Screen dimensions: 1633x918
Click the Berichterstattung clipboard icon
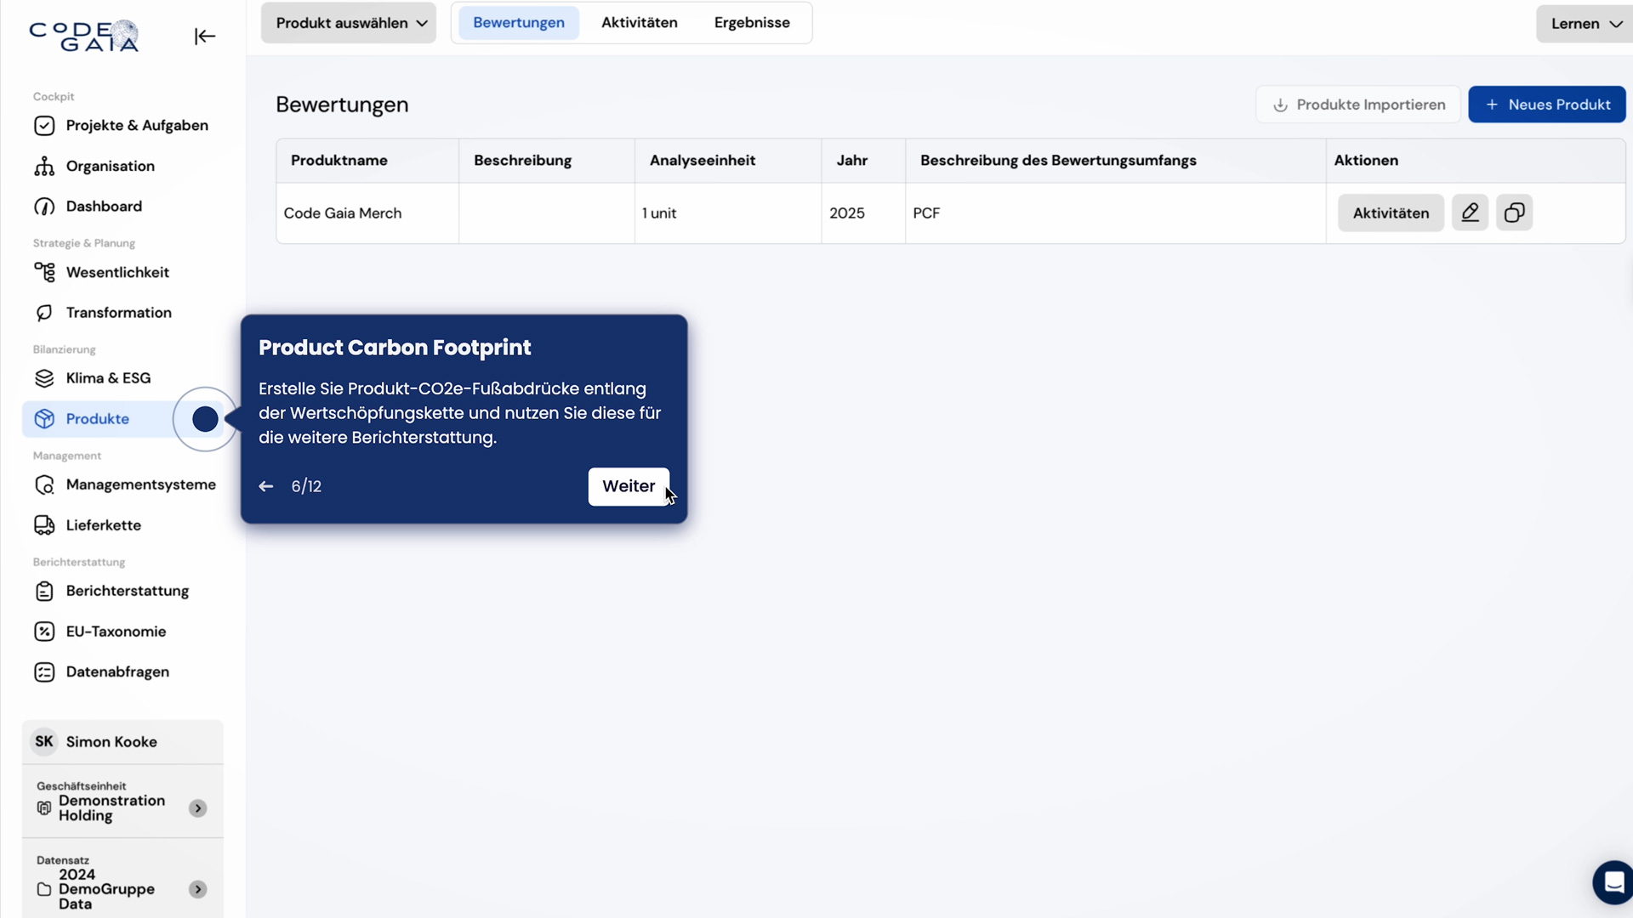point(44,591)
